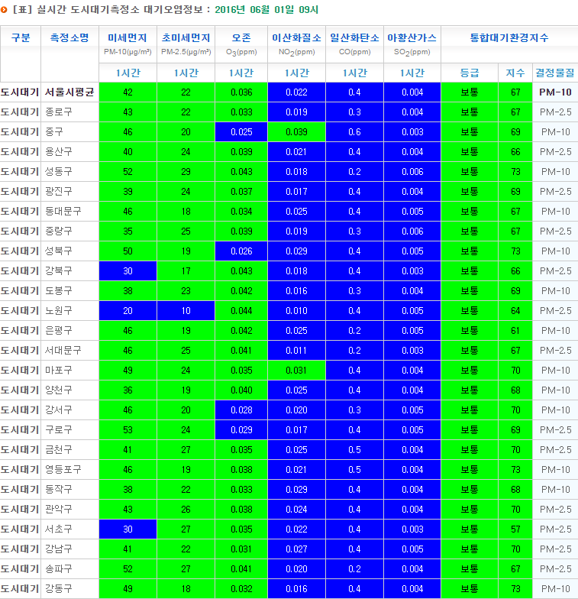This screenshot has height=599, width=578.
Task: Click the 송파구 station name
Action: click(59, 568)
